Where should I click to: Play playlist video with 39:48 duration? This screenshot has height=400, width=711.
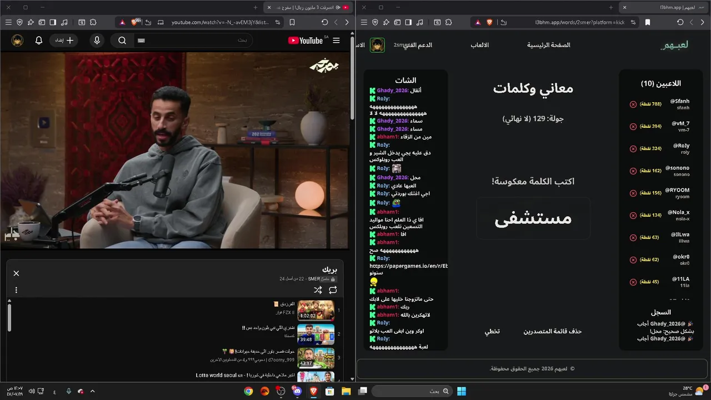[x=316, y=334]
